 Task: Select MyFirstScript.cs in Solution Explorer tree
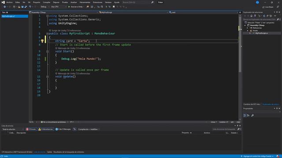click(x=261, y=33)
